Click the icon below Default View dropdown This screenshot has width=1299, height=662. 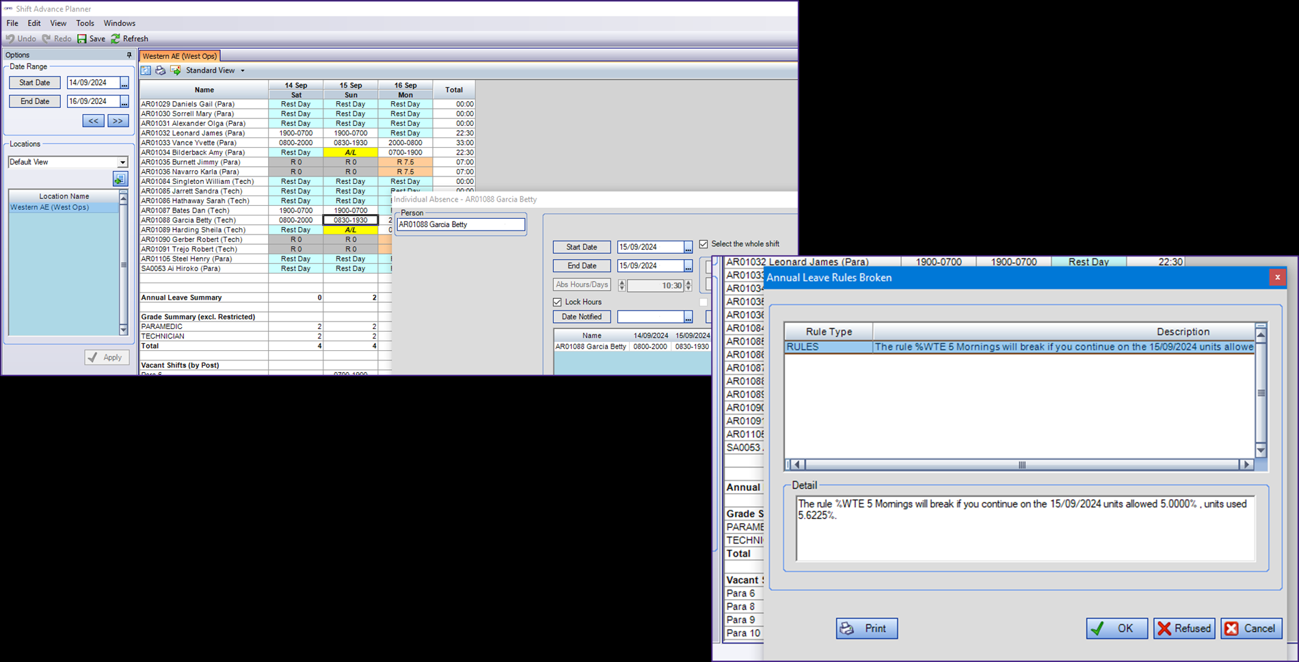(x=120, y=179)
